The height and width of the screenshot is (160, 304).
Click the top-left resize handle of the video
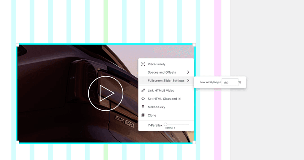click(x=18, y=45)
